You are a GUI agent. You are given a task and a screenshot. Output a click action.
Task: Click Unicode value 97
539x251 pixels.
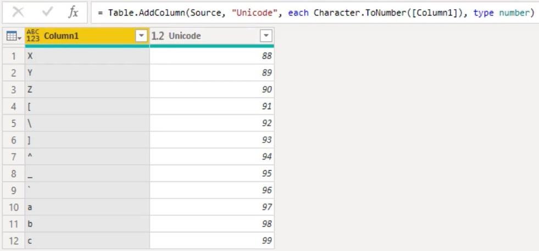point(212,207)
